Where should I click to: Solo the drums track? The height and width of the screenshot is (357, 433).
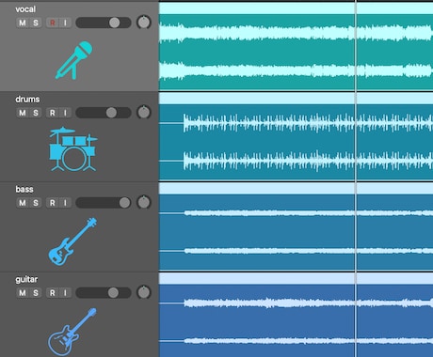36,113
